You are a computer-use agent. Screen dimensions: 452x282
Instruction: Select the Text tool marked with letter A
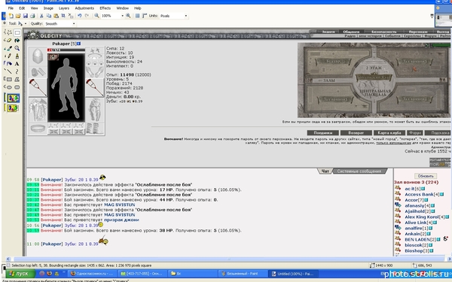(17, 64)
